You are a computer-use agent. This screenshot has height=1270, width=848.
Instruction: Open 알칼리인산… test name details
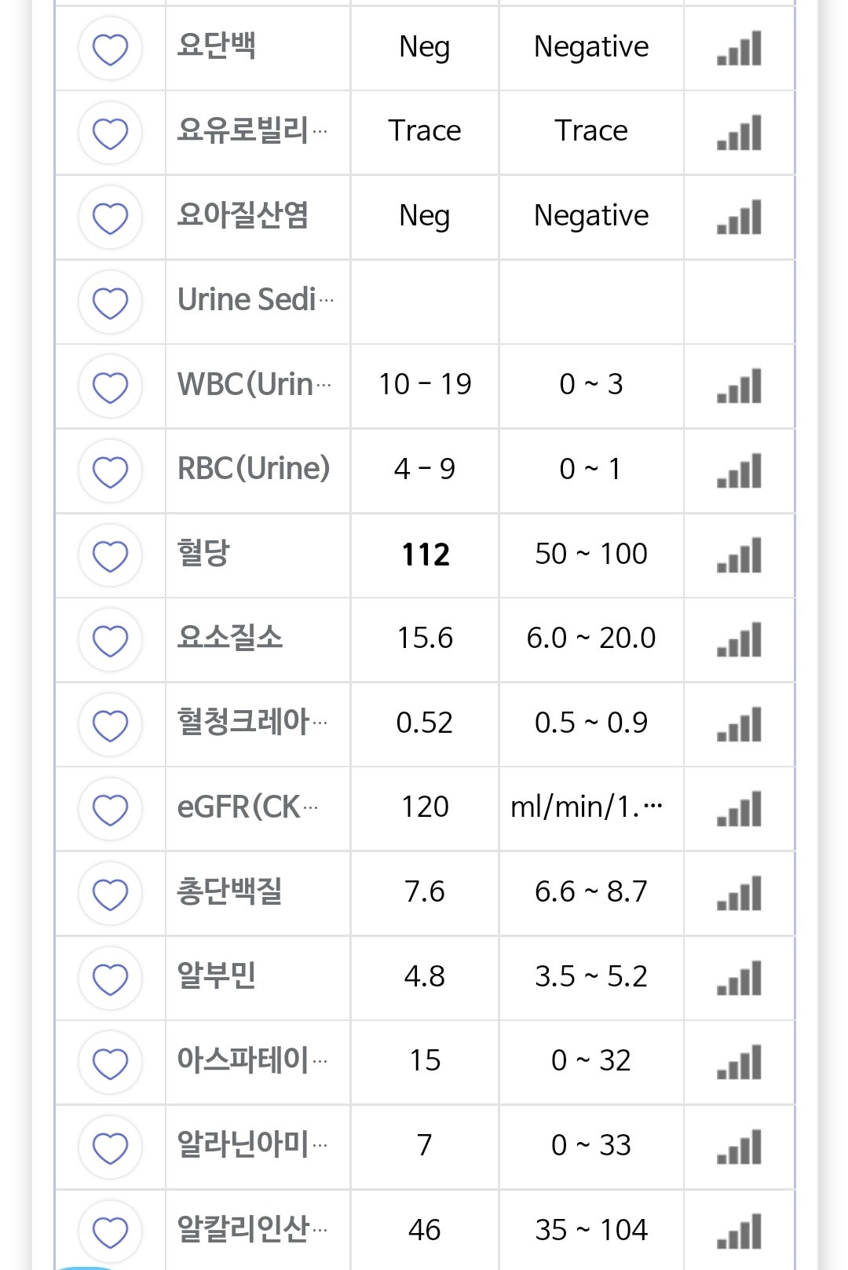coord(252,1229)
